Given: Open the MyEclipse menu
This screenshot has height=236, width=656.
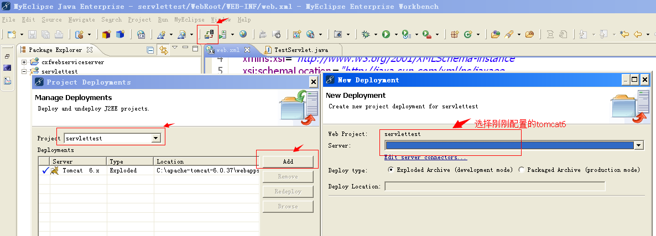Looking at the screenshot, I should (189, 20).
